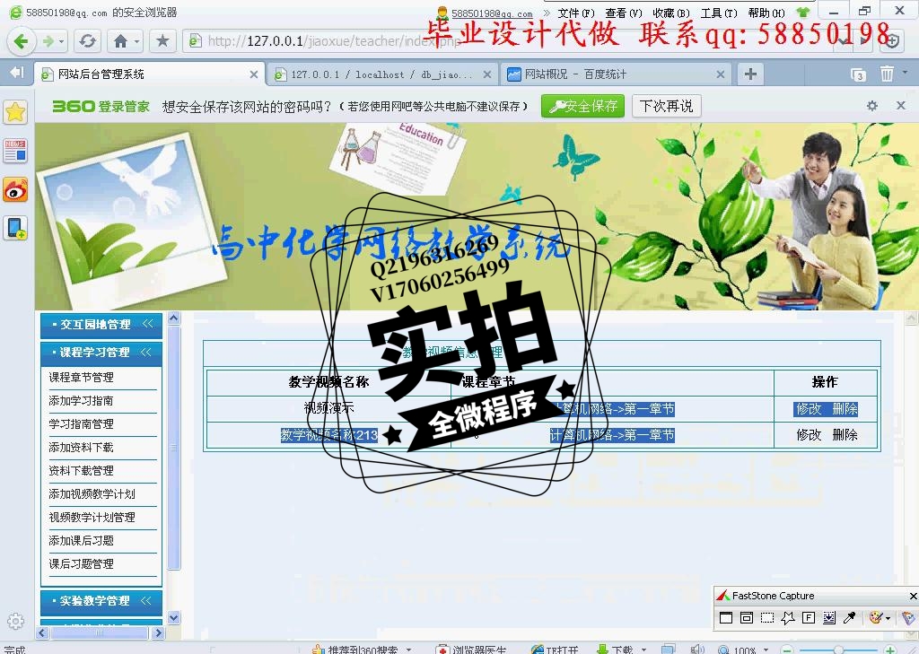The height and width of the screenshot is (654, 919).
Task: Click sidebar menu scroll up arrow
Action: pos(174,318)
